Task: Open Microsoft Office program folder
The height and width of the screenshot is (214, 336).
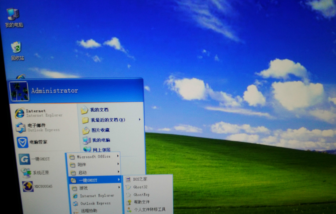Action: point(94,157)
